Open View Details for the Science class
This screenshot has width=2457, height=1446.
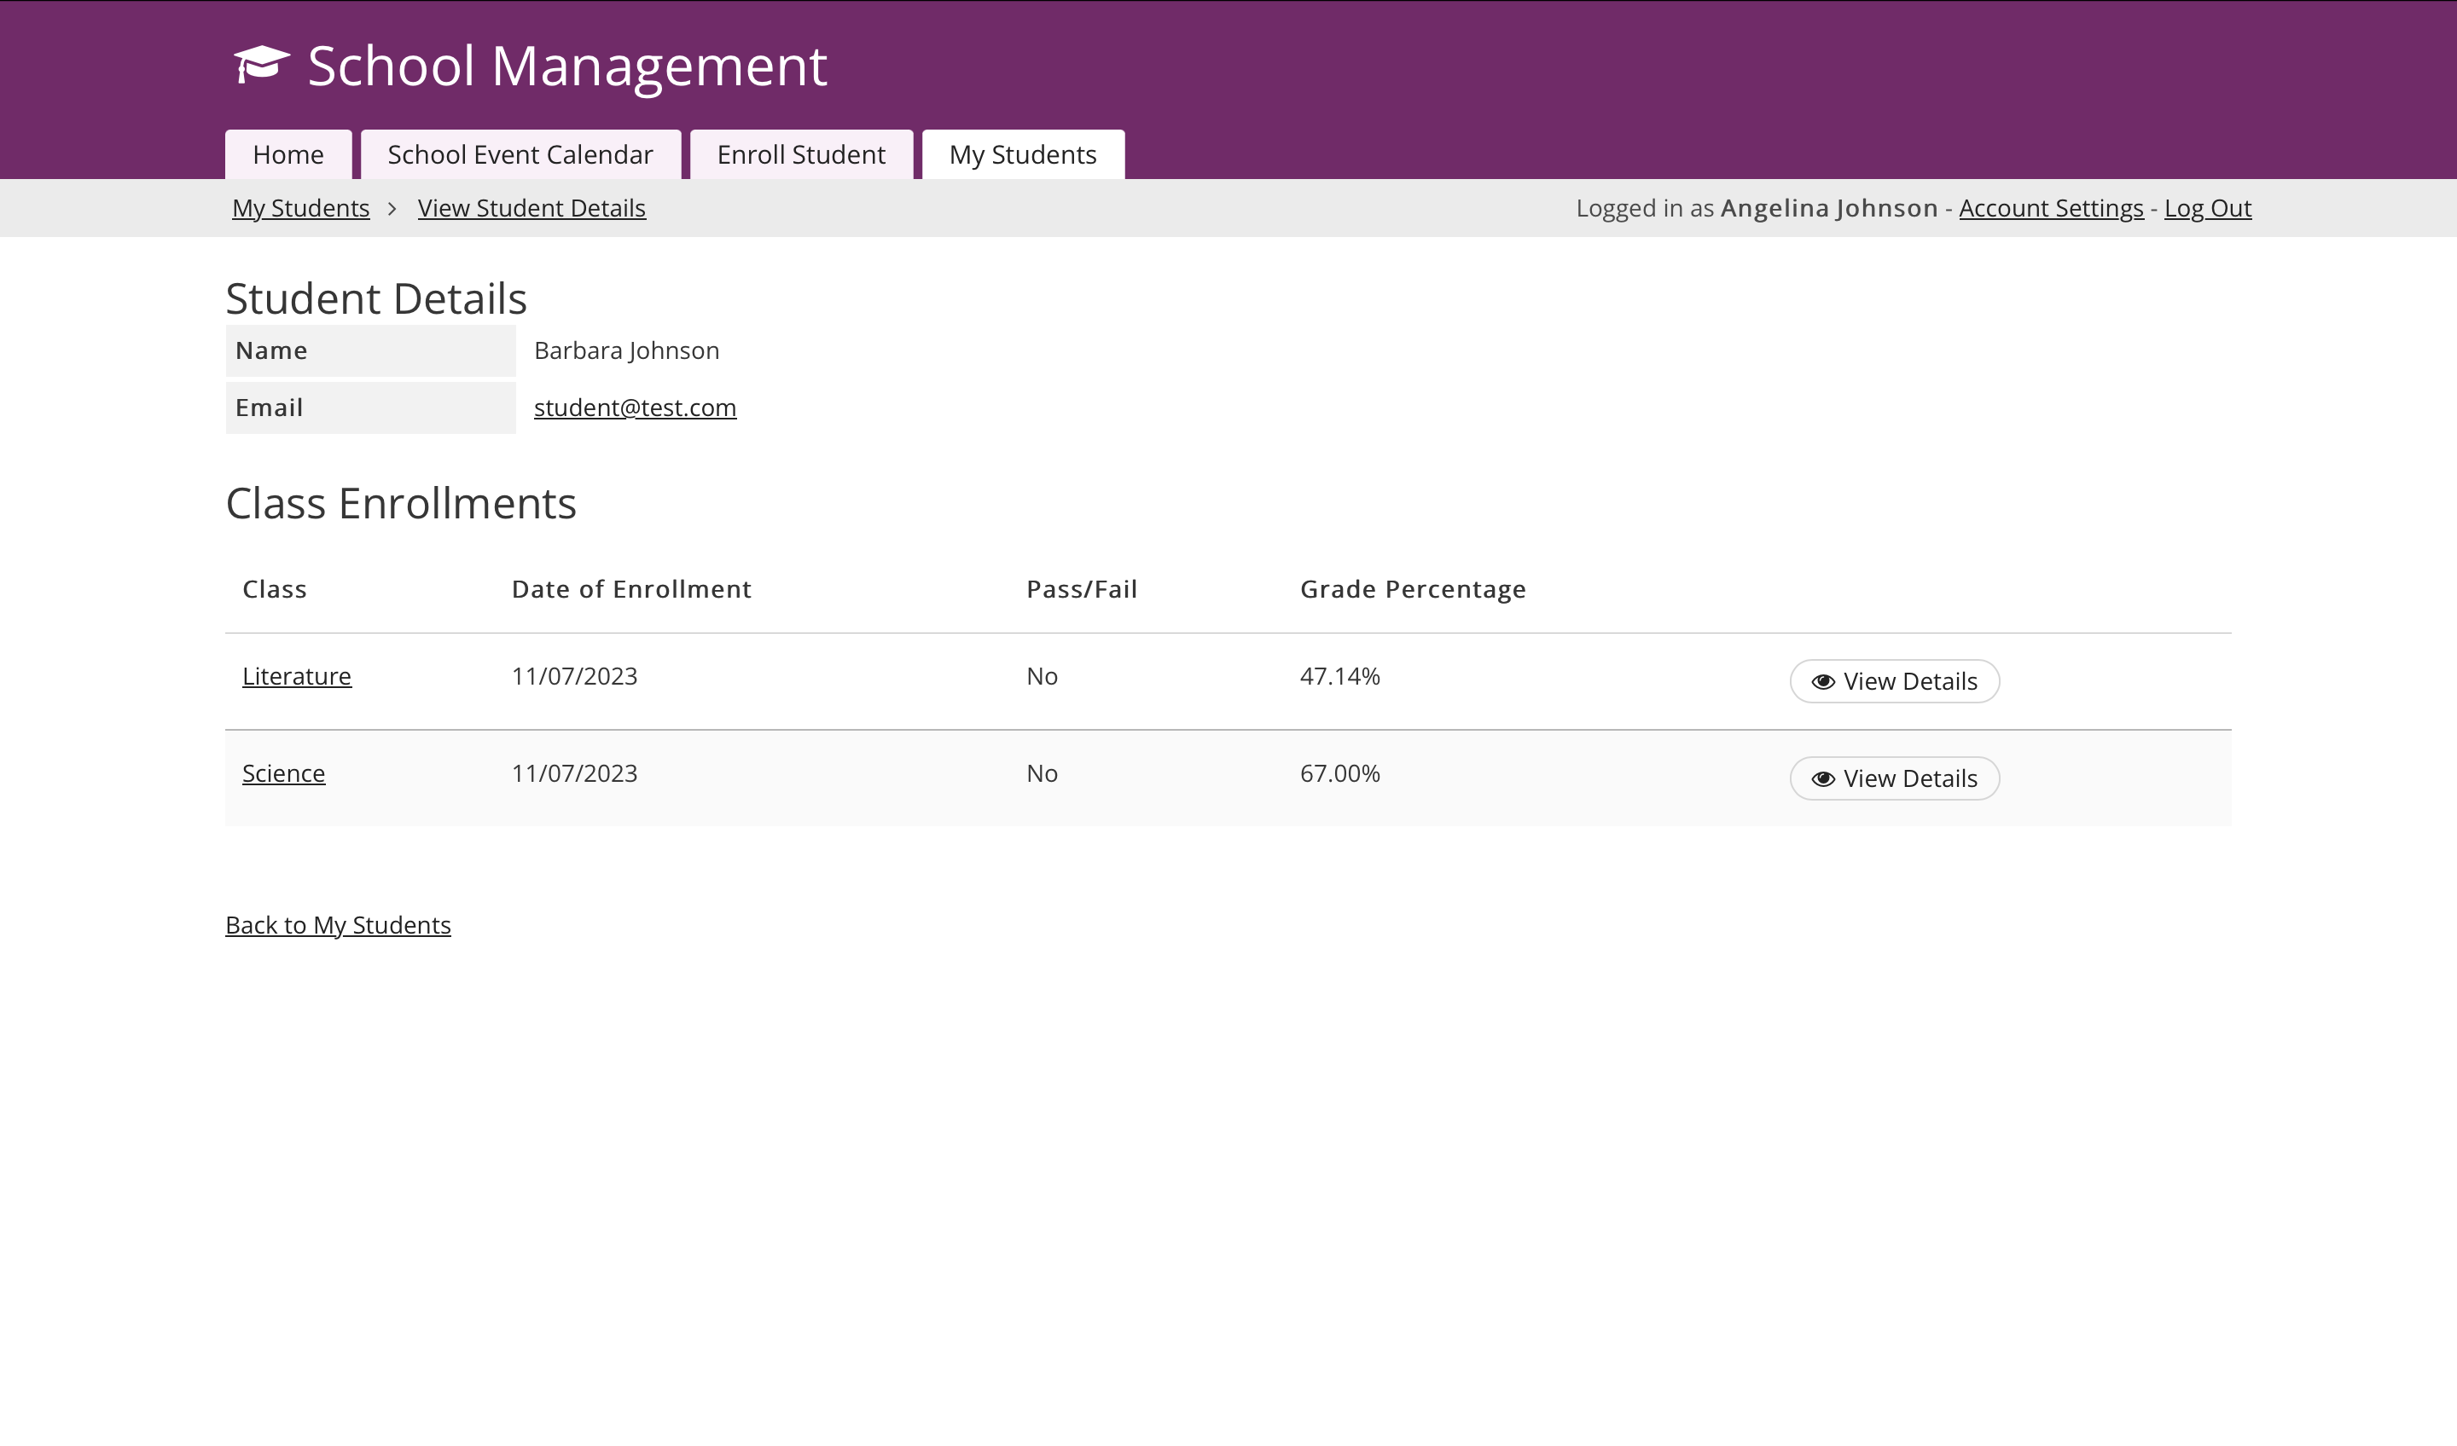point(1893,778)
